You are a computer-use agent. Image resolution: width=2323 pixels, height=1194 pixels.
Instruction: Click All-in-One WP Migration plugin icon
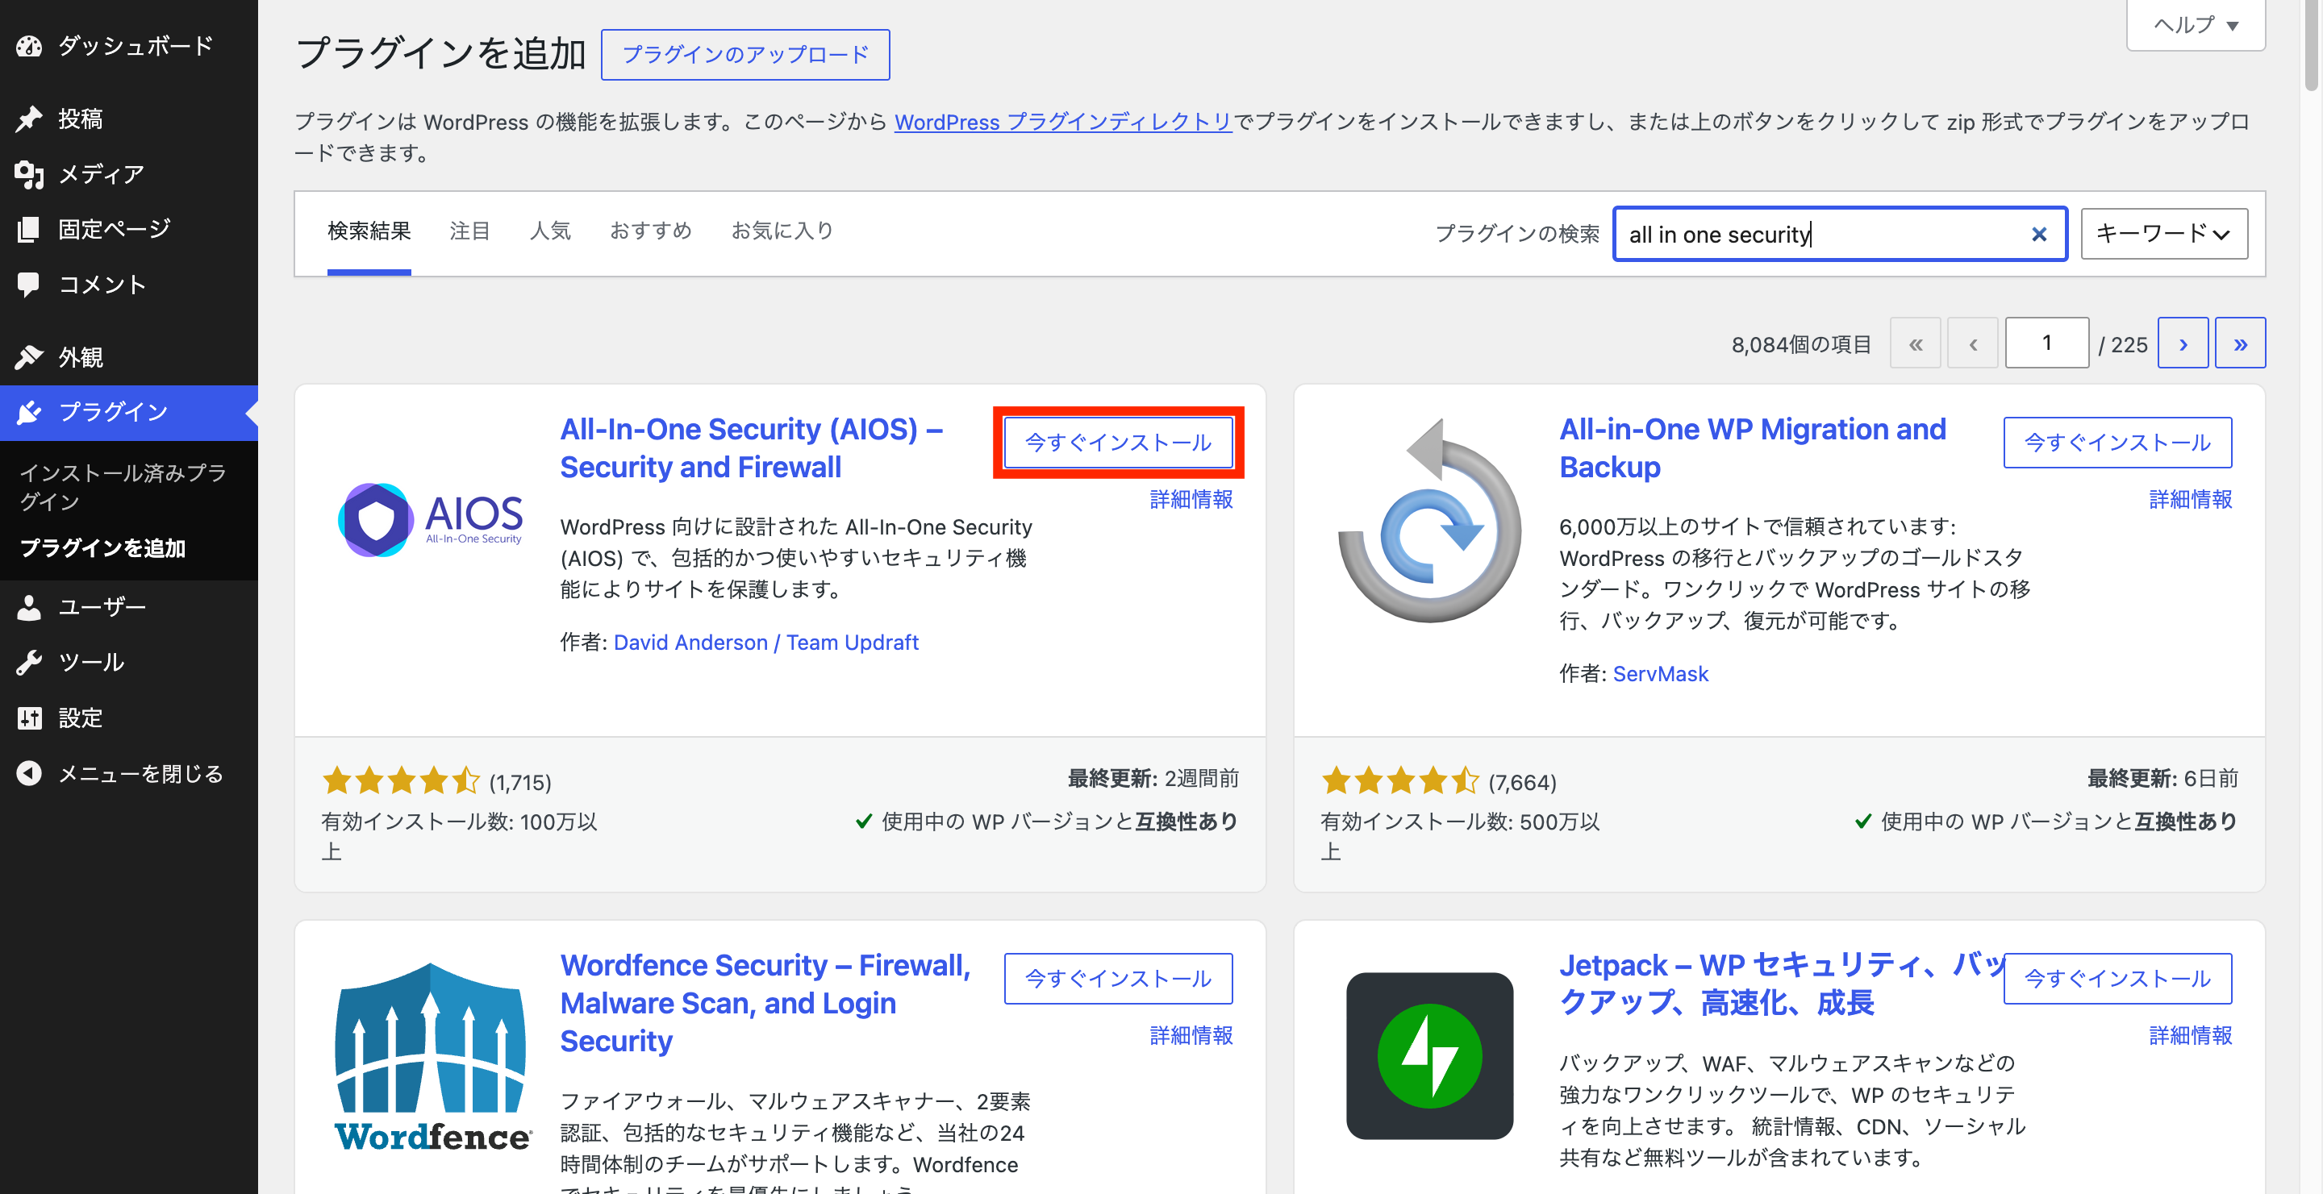(1429, 520)
